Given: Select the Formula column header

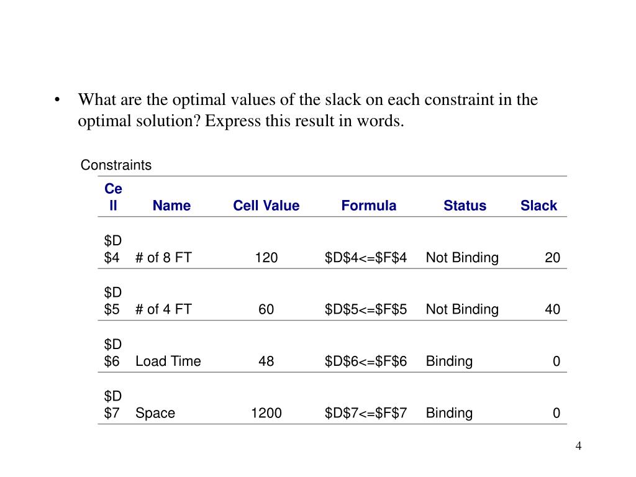Looking at the screenshot, I should click(x=369, y=206).
